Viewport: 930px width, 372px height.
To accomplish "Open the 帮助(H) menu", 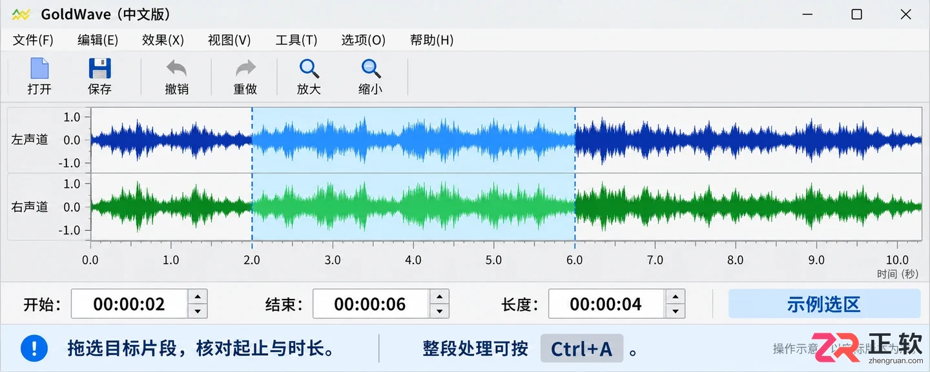I will click(x=432, y=40).
